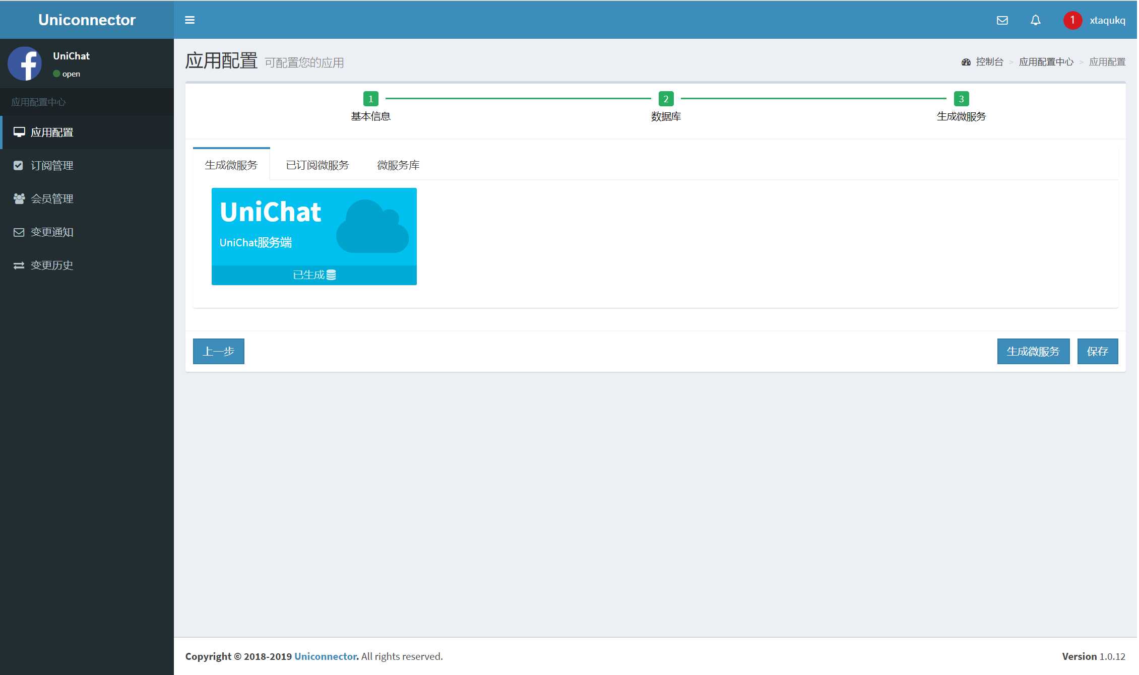The width and height of the screenshot is (1139, 675).
Task: Open 变更历史 in the sidebar
Action: 87,265
